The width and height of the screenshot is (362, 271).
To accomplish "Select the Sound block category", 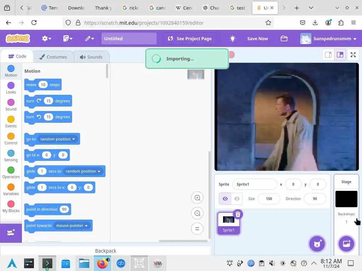I will (11, 105).
